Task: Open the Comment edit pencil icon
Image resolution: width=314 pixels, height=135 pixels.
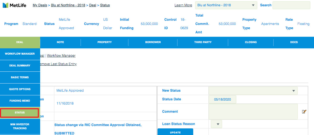Action: click(x=304, y=112)
